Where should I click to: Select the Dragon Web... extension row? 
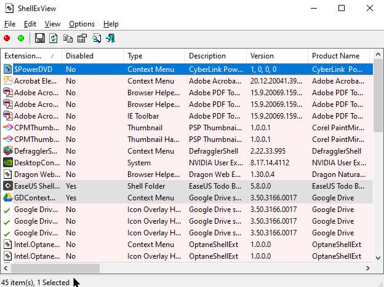(x=188, y=175)
